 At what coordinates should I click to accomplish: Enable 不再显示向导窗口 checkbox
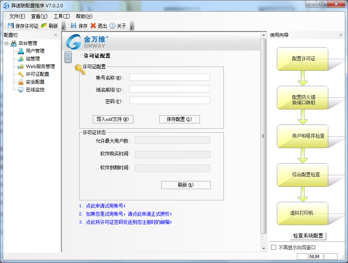274,247
